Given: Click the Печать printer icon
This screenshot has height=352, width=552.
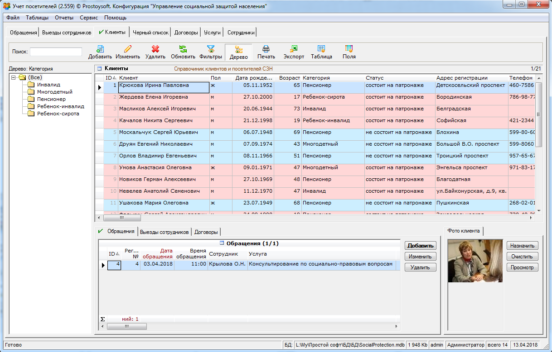Looking at the screenshot, I should 266,49.
